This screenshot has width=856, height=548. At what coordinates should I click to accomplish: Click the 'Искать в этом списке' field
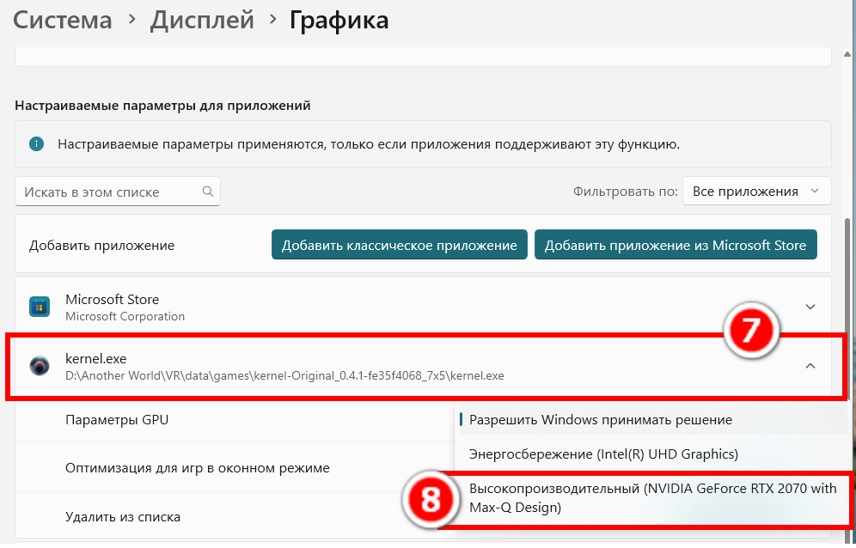pyautogui.click(x=118, y=192)
